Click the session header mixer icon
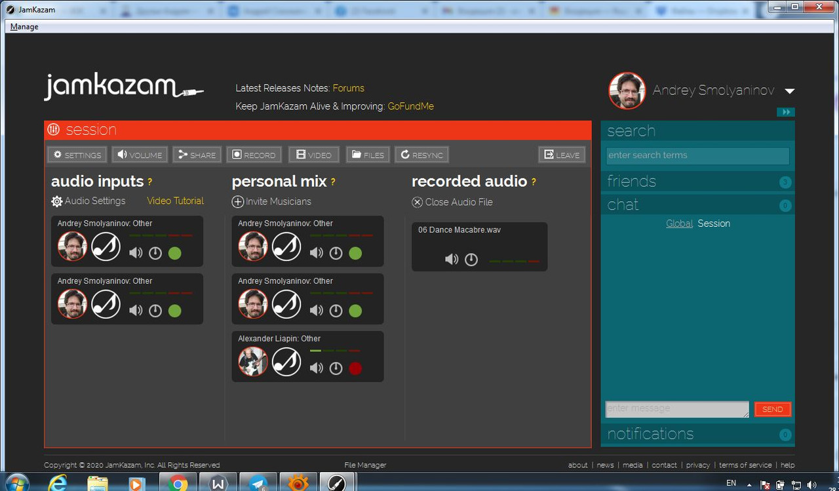Screen dimensions: 839x491 click(54, 130)
